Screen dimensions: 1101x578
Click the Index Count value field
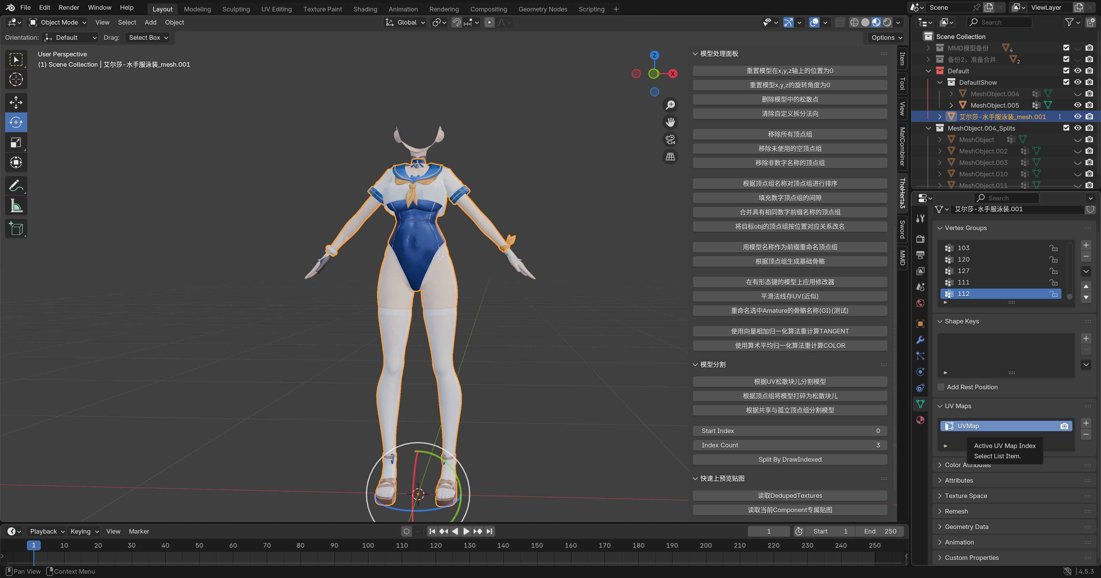pos(789,445)
